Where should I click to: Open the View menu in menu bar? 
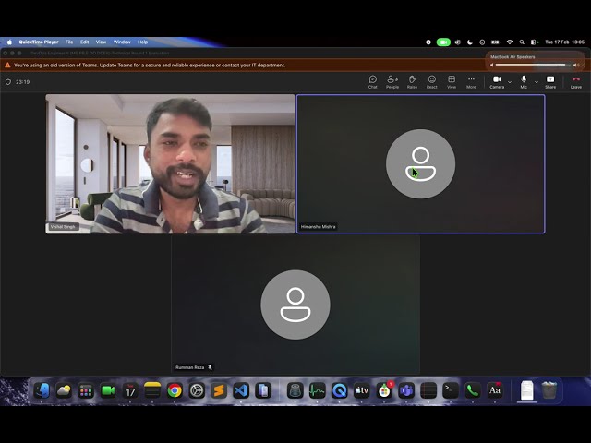(x=101, y=42)
